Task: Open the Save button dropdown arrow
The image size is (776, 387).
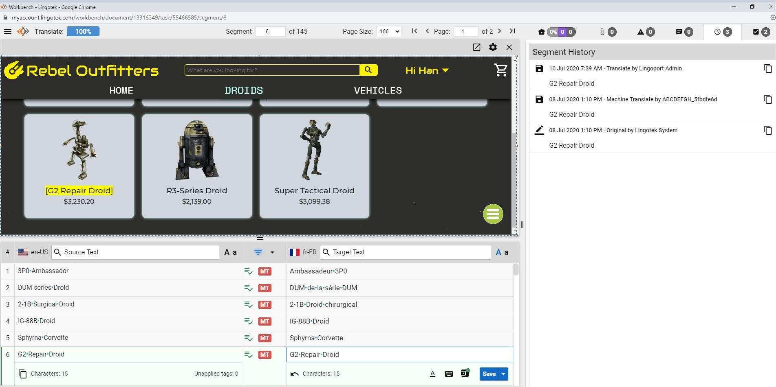Action: 504,374
